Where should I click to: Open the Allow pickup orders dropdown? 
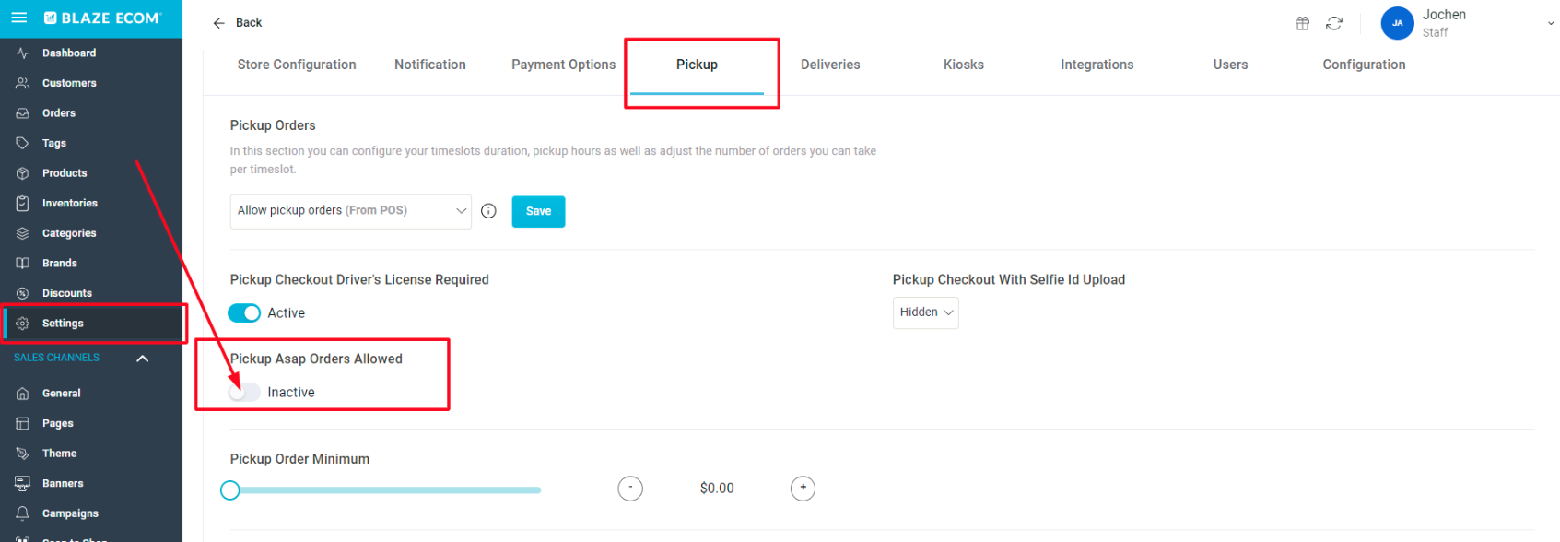(x=350, y=211)
